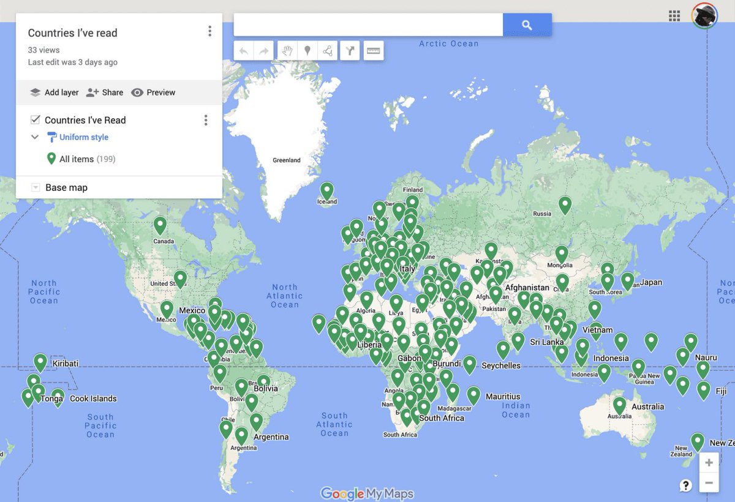Viewport: 735px width, 502px height.
Task: Click the green marker on Canada
Action: click(160, 226)
